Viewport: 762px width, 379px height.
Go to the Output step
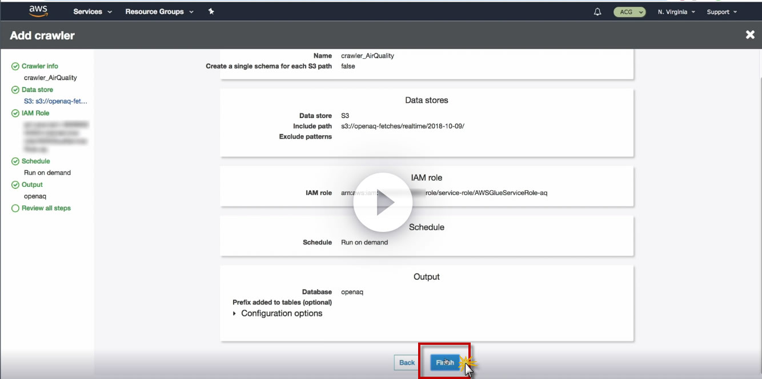[x=32, y=185]
